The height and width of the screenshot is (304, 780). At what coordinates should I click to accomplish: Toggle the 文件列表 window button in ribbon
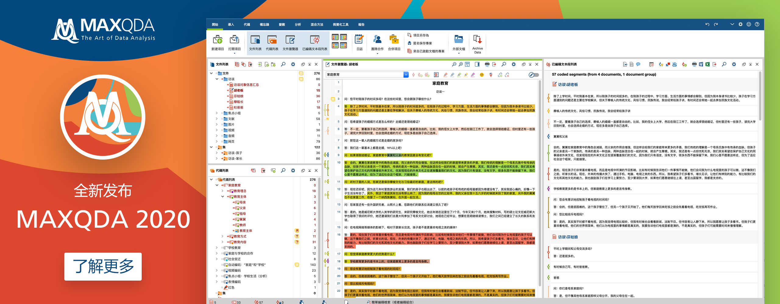coord(255,43)
